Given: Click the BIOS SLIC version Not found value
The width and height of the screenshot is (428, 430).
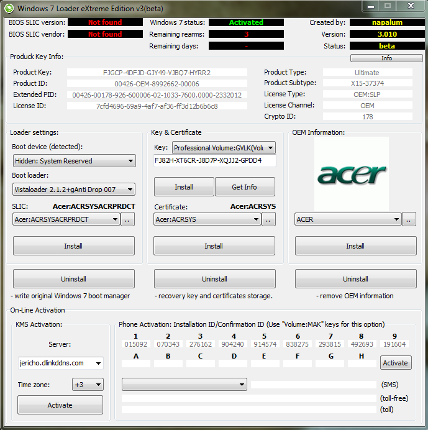Looking at the screenshot, I should click(105, 22).
